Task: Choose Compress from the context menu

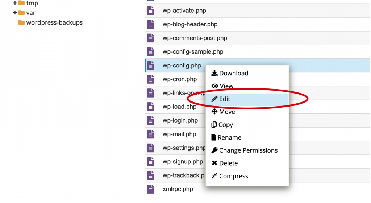Action: click(247, 176)
